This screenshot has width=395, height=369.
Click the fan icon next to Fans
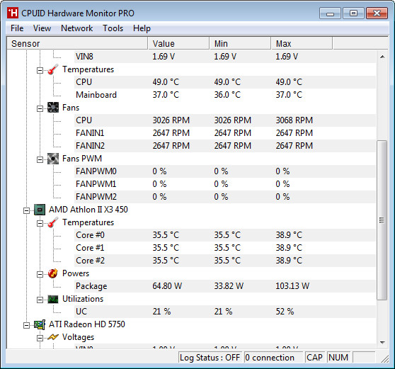pyautogui.click(x=53, y=108)
